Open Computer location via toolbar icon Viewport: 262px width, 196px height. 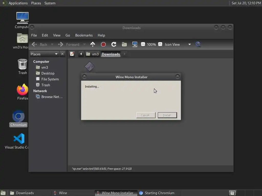click(135, 44)
